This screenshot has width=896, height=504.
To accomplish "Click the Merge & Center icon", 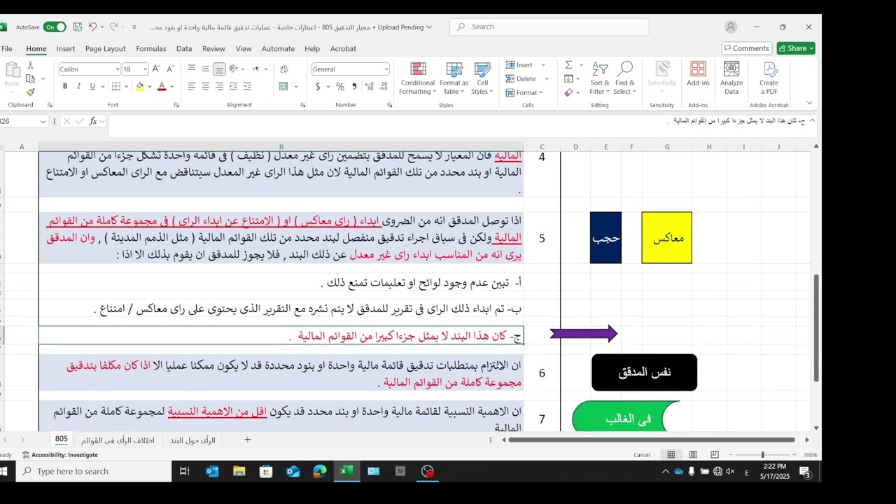I will coord(283,86).
